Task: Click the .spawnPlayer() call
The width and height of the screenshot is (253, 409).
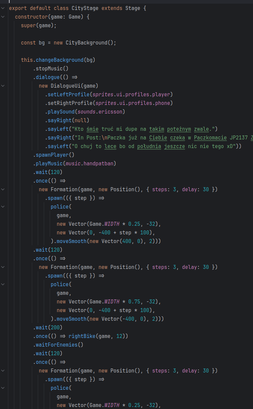Action: (x=53, y=155)
